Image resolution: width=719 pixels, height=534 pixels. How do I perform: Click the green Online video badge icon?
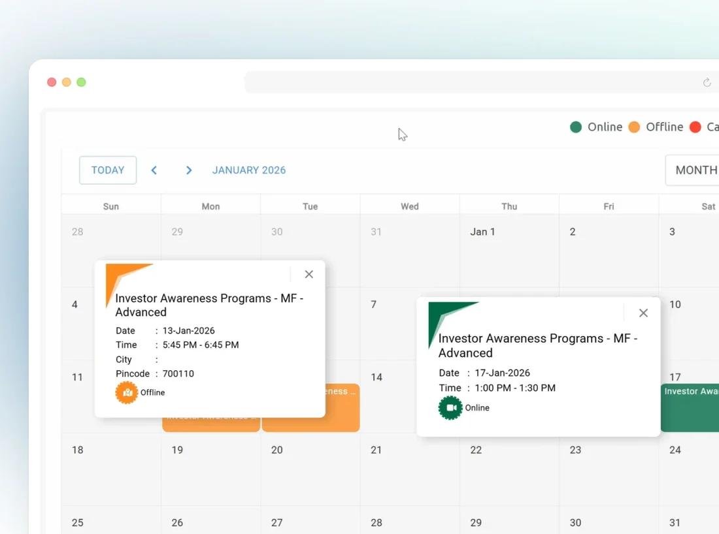pos(450,407)
